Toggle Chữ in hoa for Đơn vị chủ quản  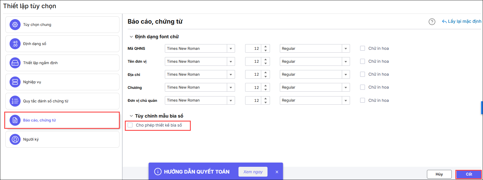coord(362,100)
